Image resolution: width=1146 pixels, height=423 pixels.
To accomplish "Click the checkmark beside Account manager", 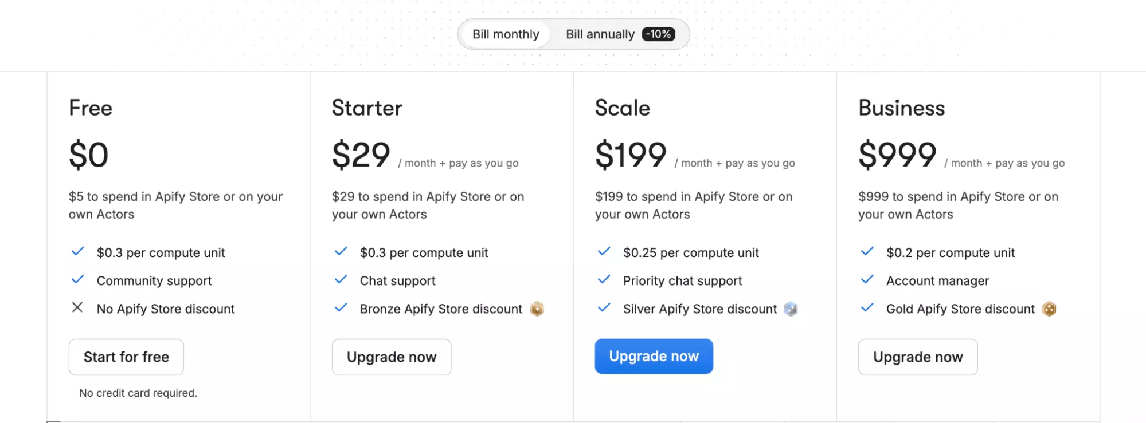I will tap(867, 280).
